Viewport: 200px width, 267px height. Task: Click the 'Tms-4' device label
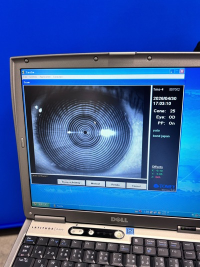158,89
